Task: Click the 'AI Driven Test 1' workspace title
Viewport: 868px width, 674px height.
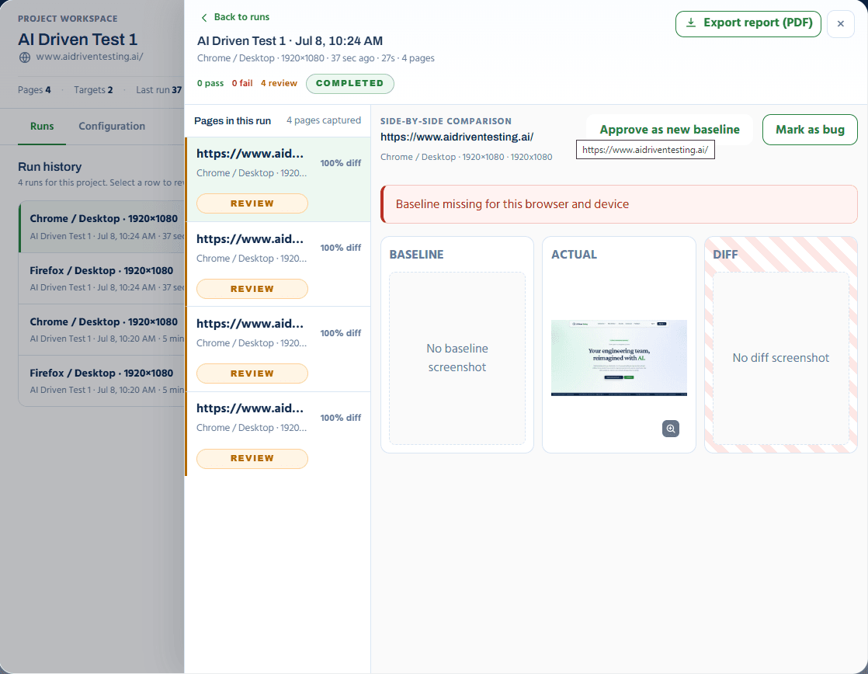Action: tap(78, 40)
